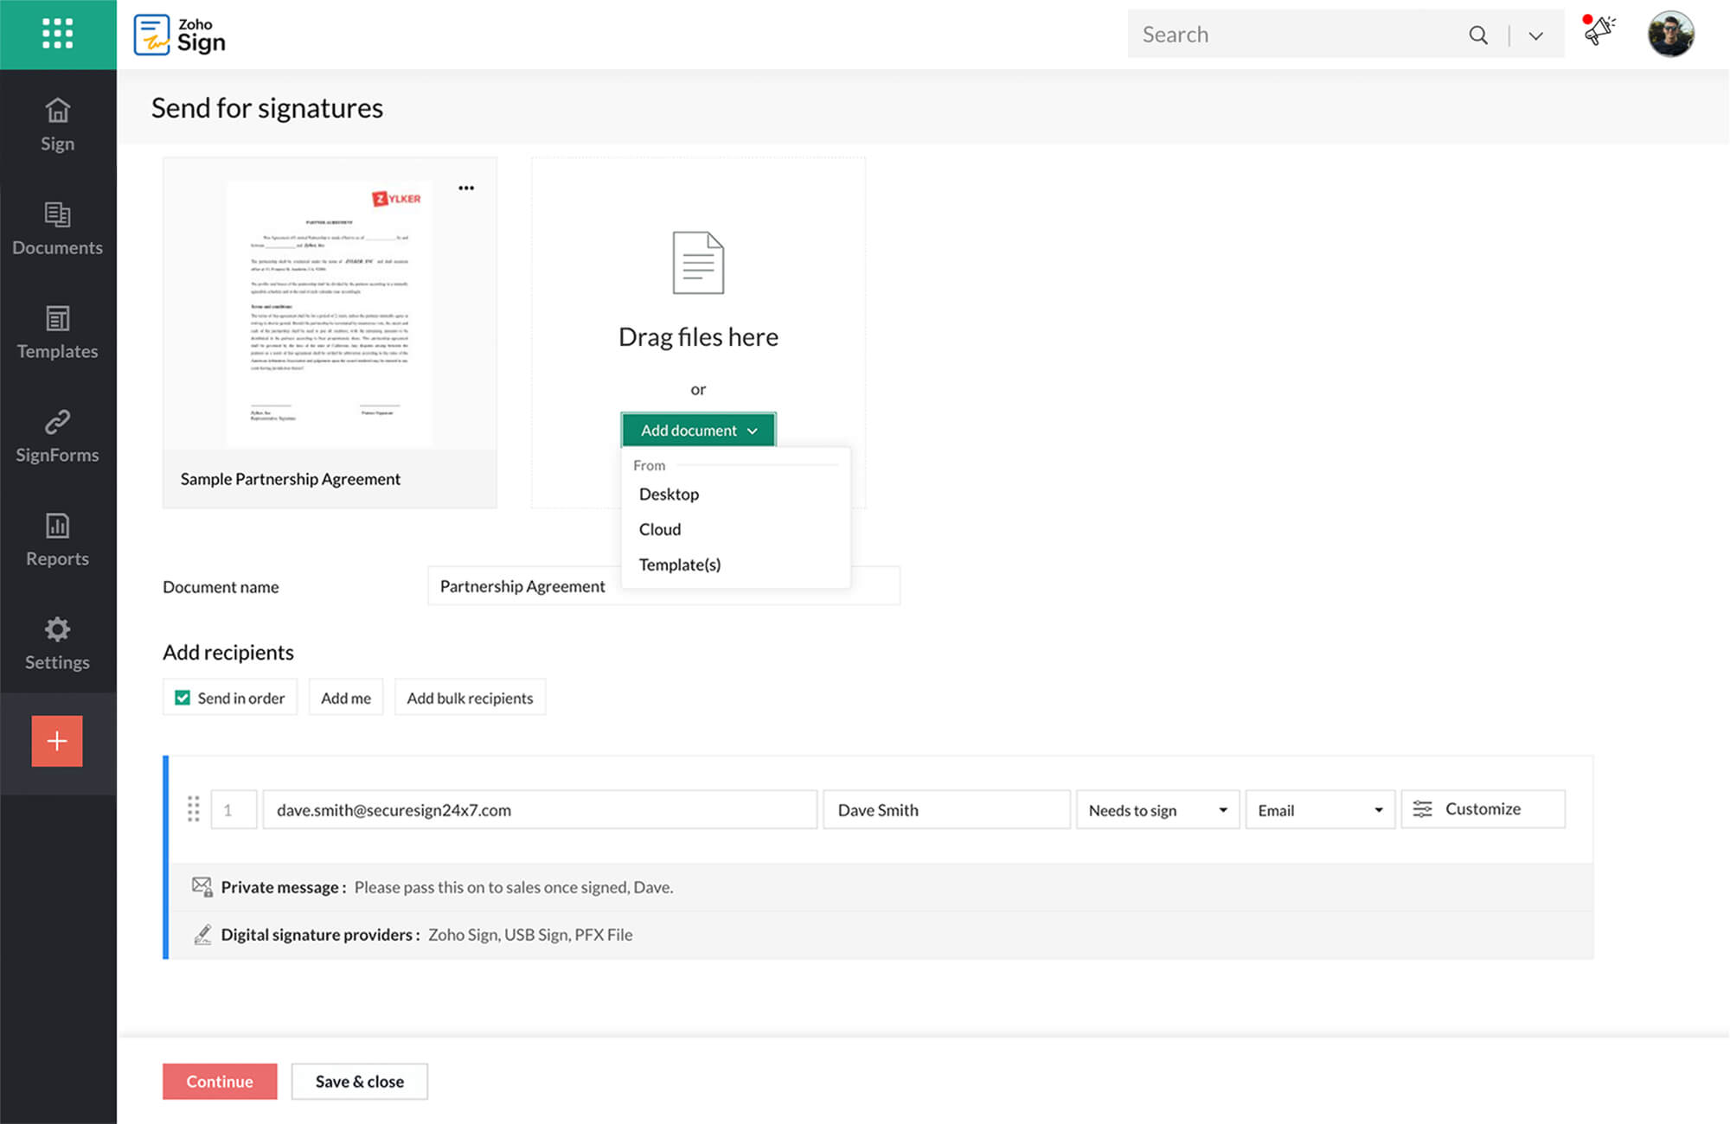Screen dimensions: 1730x1124
Task: Expand search options chevron
Action: point(1535,35)
